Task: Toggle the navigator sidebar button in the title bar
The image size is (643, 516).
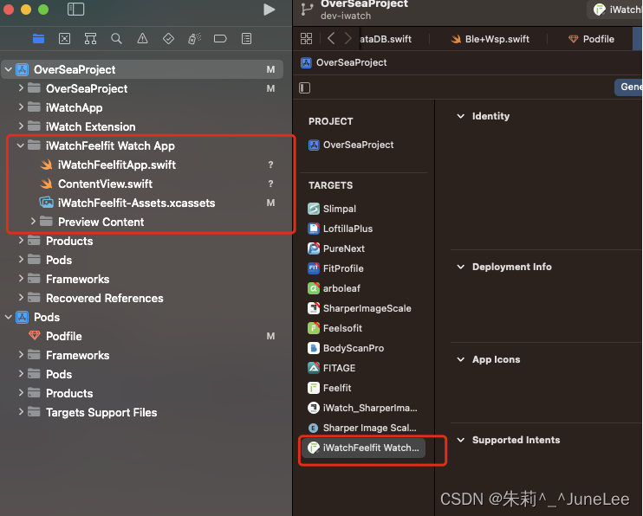Action: [76, 10]
